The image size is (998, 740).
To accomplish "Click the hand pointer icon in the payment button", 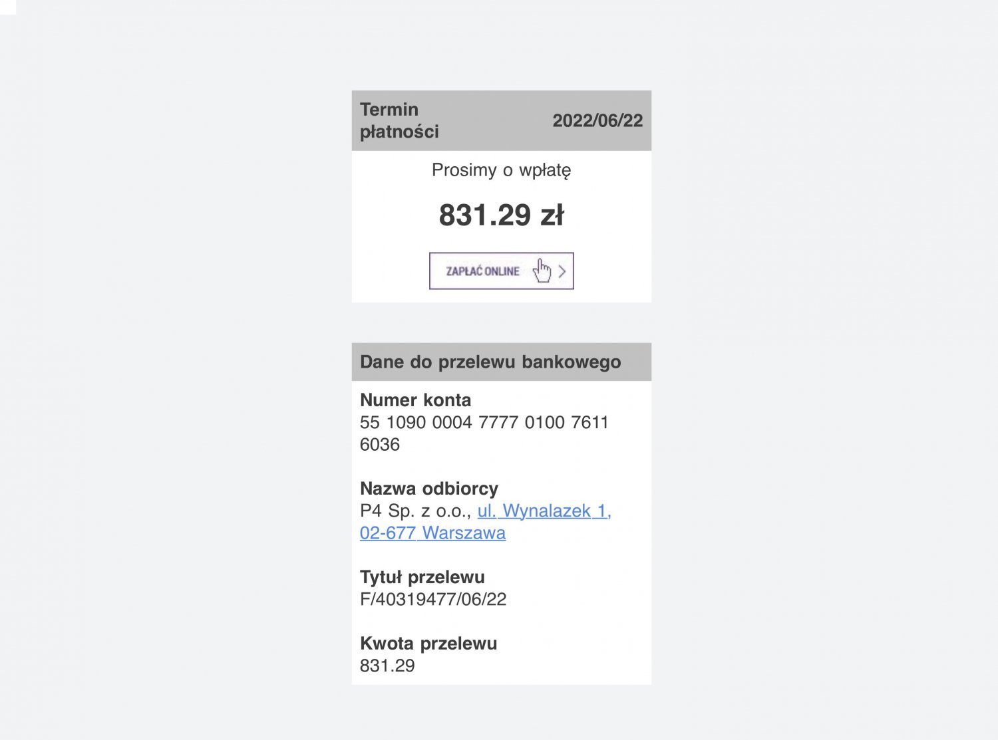I will point(542,271).
